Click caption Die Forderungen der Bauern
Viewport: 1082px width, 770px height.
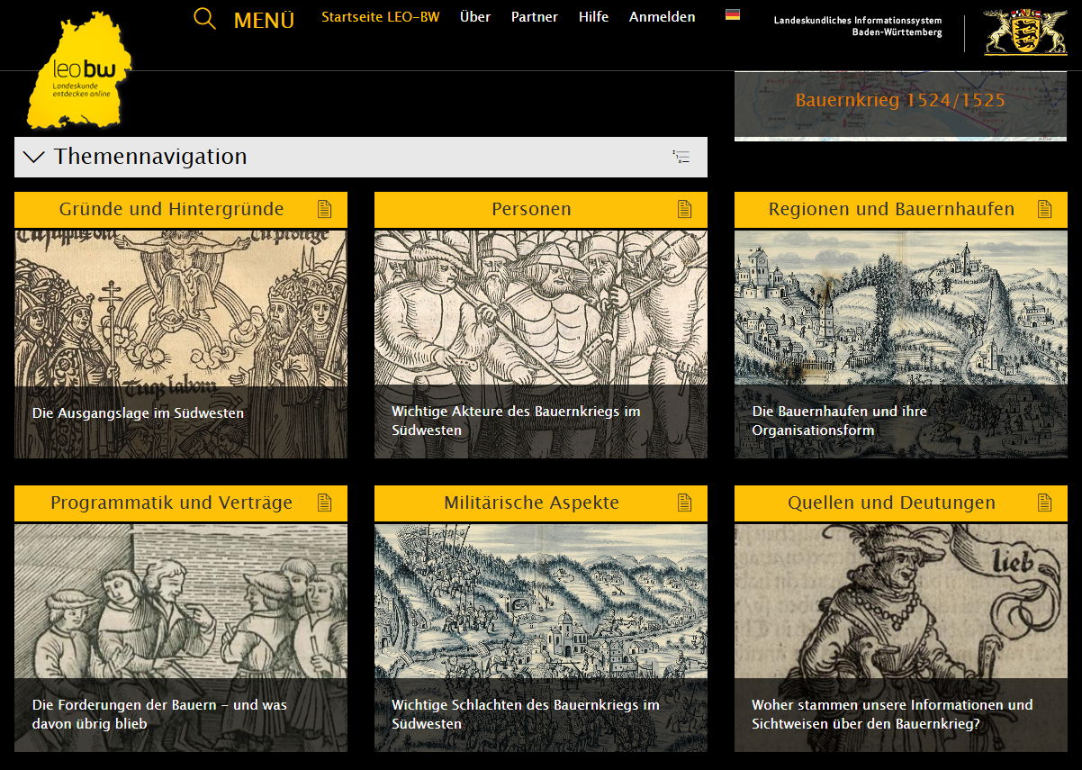pyautogui.click(x=159, y=714)
